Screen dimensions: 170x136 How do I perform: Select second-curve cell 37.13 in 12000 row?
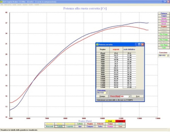point(129,85)
